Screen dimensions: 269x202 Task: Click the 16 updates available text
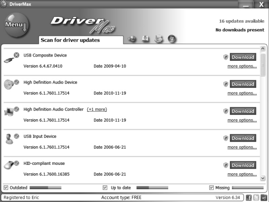tap(242, 21)
